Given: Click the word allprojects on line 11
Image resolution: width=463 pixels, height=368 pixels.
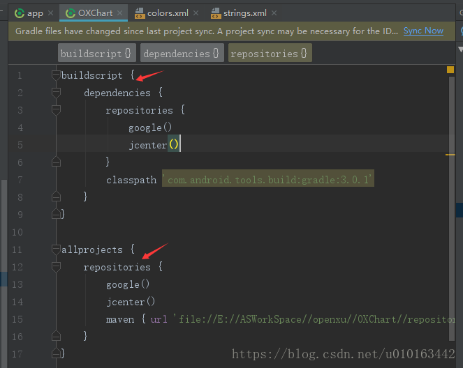Looking at the screenshot, I should point(92,250).
